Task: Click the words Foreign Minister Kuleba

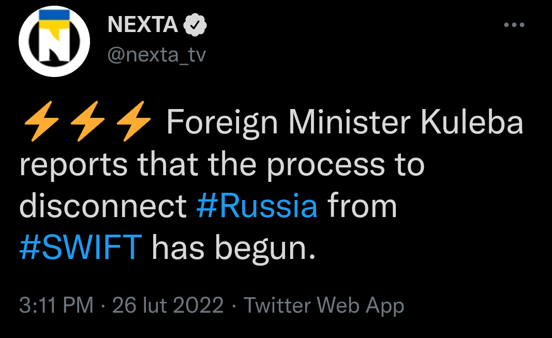Action: tap(345, 122)
